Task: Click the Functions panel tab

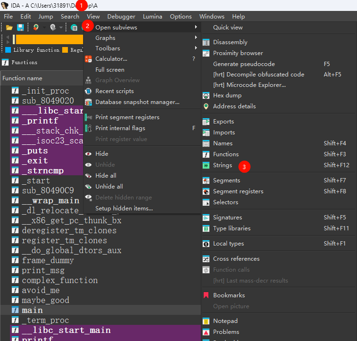Action: (x=20, y=62)
